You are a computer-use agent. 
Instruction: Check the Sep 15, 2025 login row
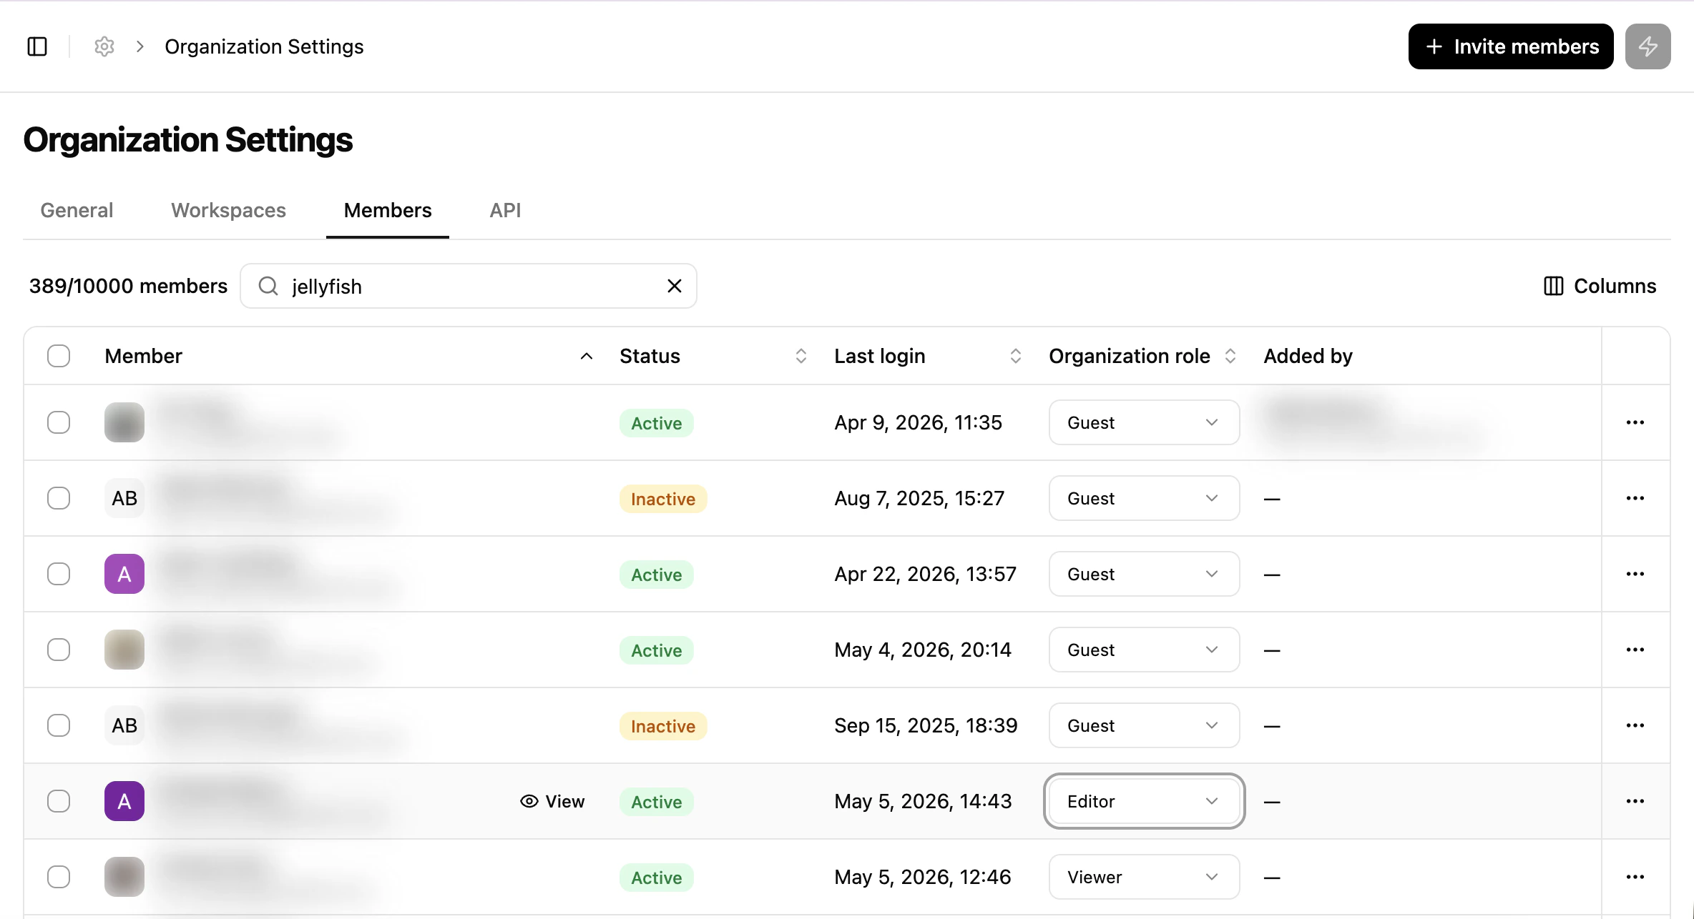coord(59,725)
